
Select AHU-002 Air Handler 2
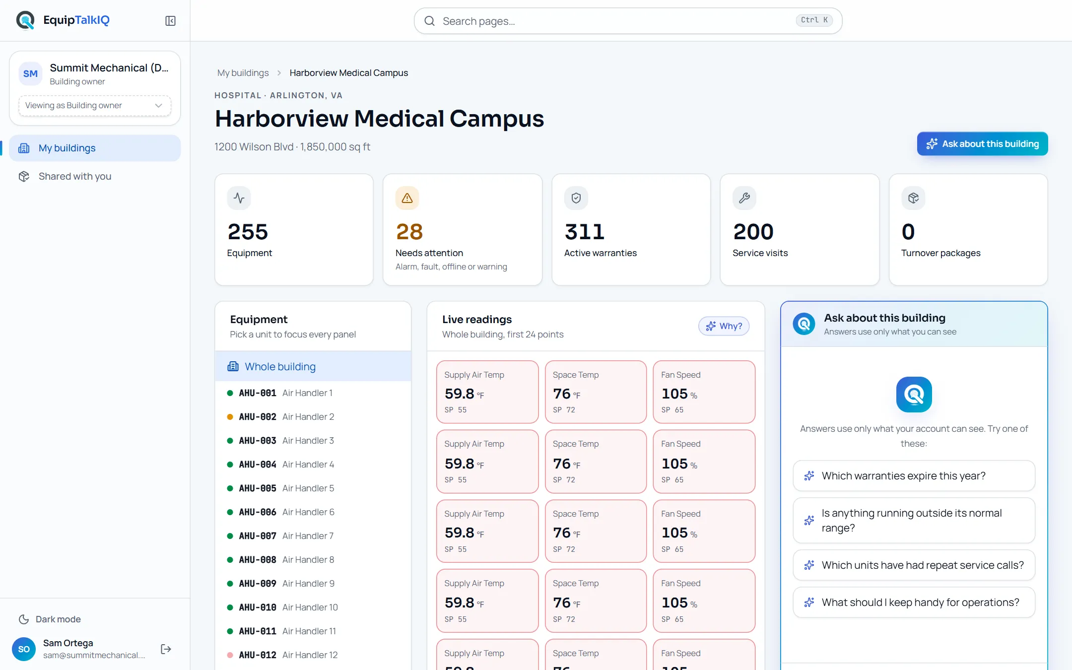tap(313, 417)
